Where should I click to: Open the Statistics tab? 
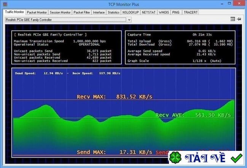113,12
